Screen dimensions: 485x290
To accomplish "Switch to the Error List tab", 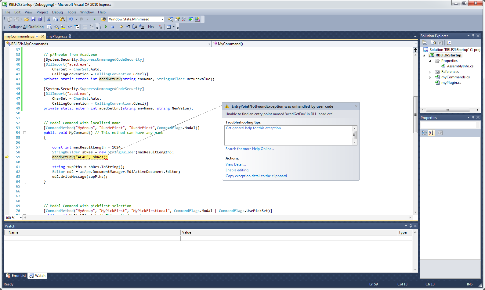I will 16,276.
